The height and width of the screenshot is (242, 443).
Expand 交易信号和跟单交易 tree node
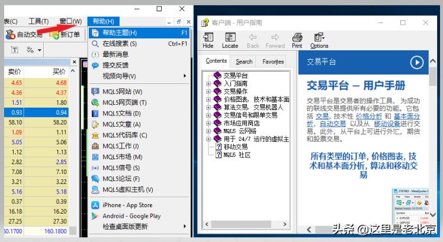click(208, 115)
